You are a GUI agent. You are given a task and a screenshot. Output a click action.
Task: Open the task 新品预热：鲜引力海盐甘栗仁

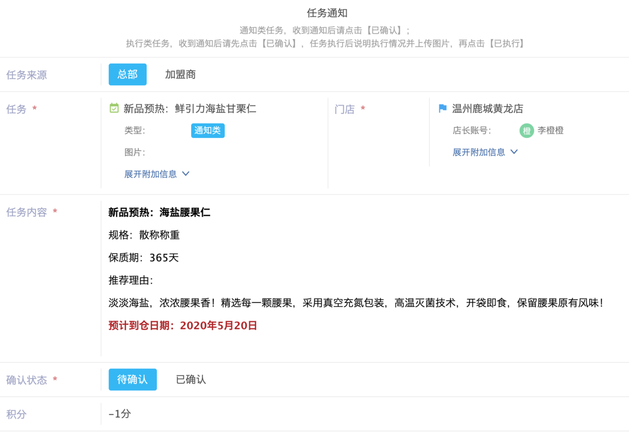(214, 108)
